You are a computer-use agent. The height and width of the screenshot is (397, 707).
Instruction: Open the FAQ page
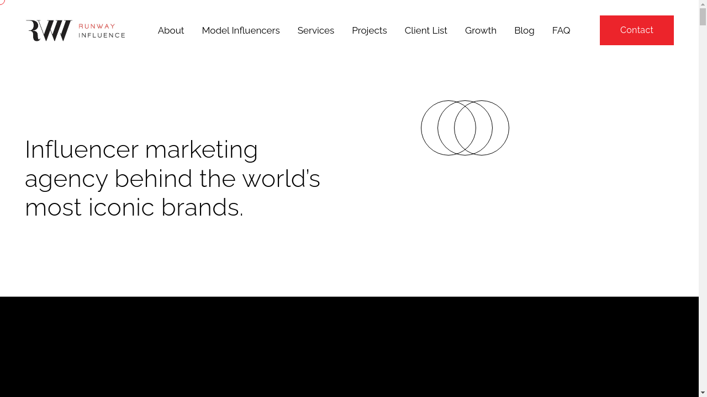[561, 30]
